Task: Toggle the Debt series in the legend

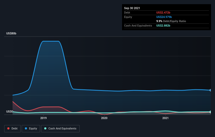Action: [x=12, y=129]
